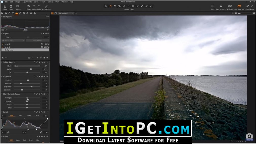The width and height of the screenshot is (256, 144).
Task: Enable Proofing glasses icon
Action: [x=230, y=6]
